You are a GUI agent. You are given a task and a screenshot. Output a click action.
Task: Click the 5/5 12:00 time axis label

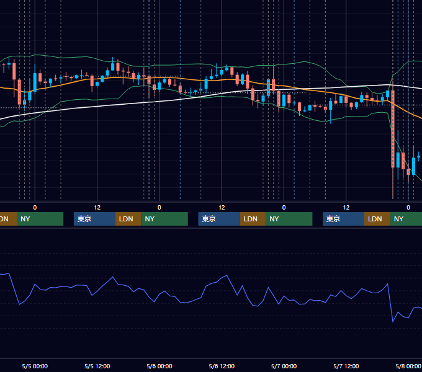(x=97, y=366)
